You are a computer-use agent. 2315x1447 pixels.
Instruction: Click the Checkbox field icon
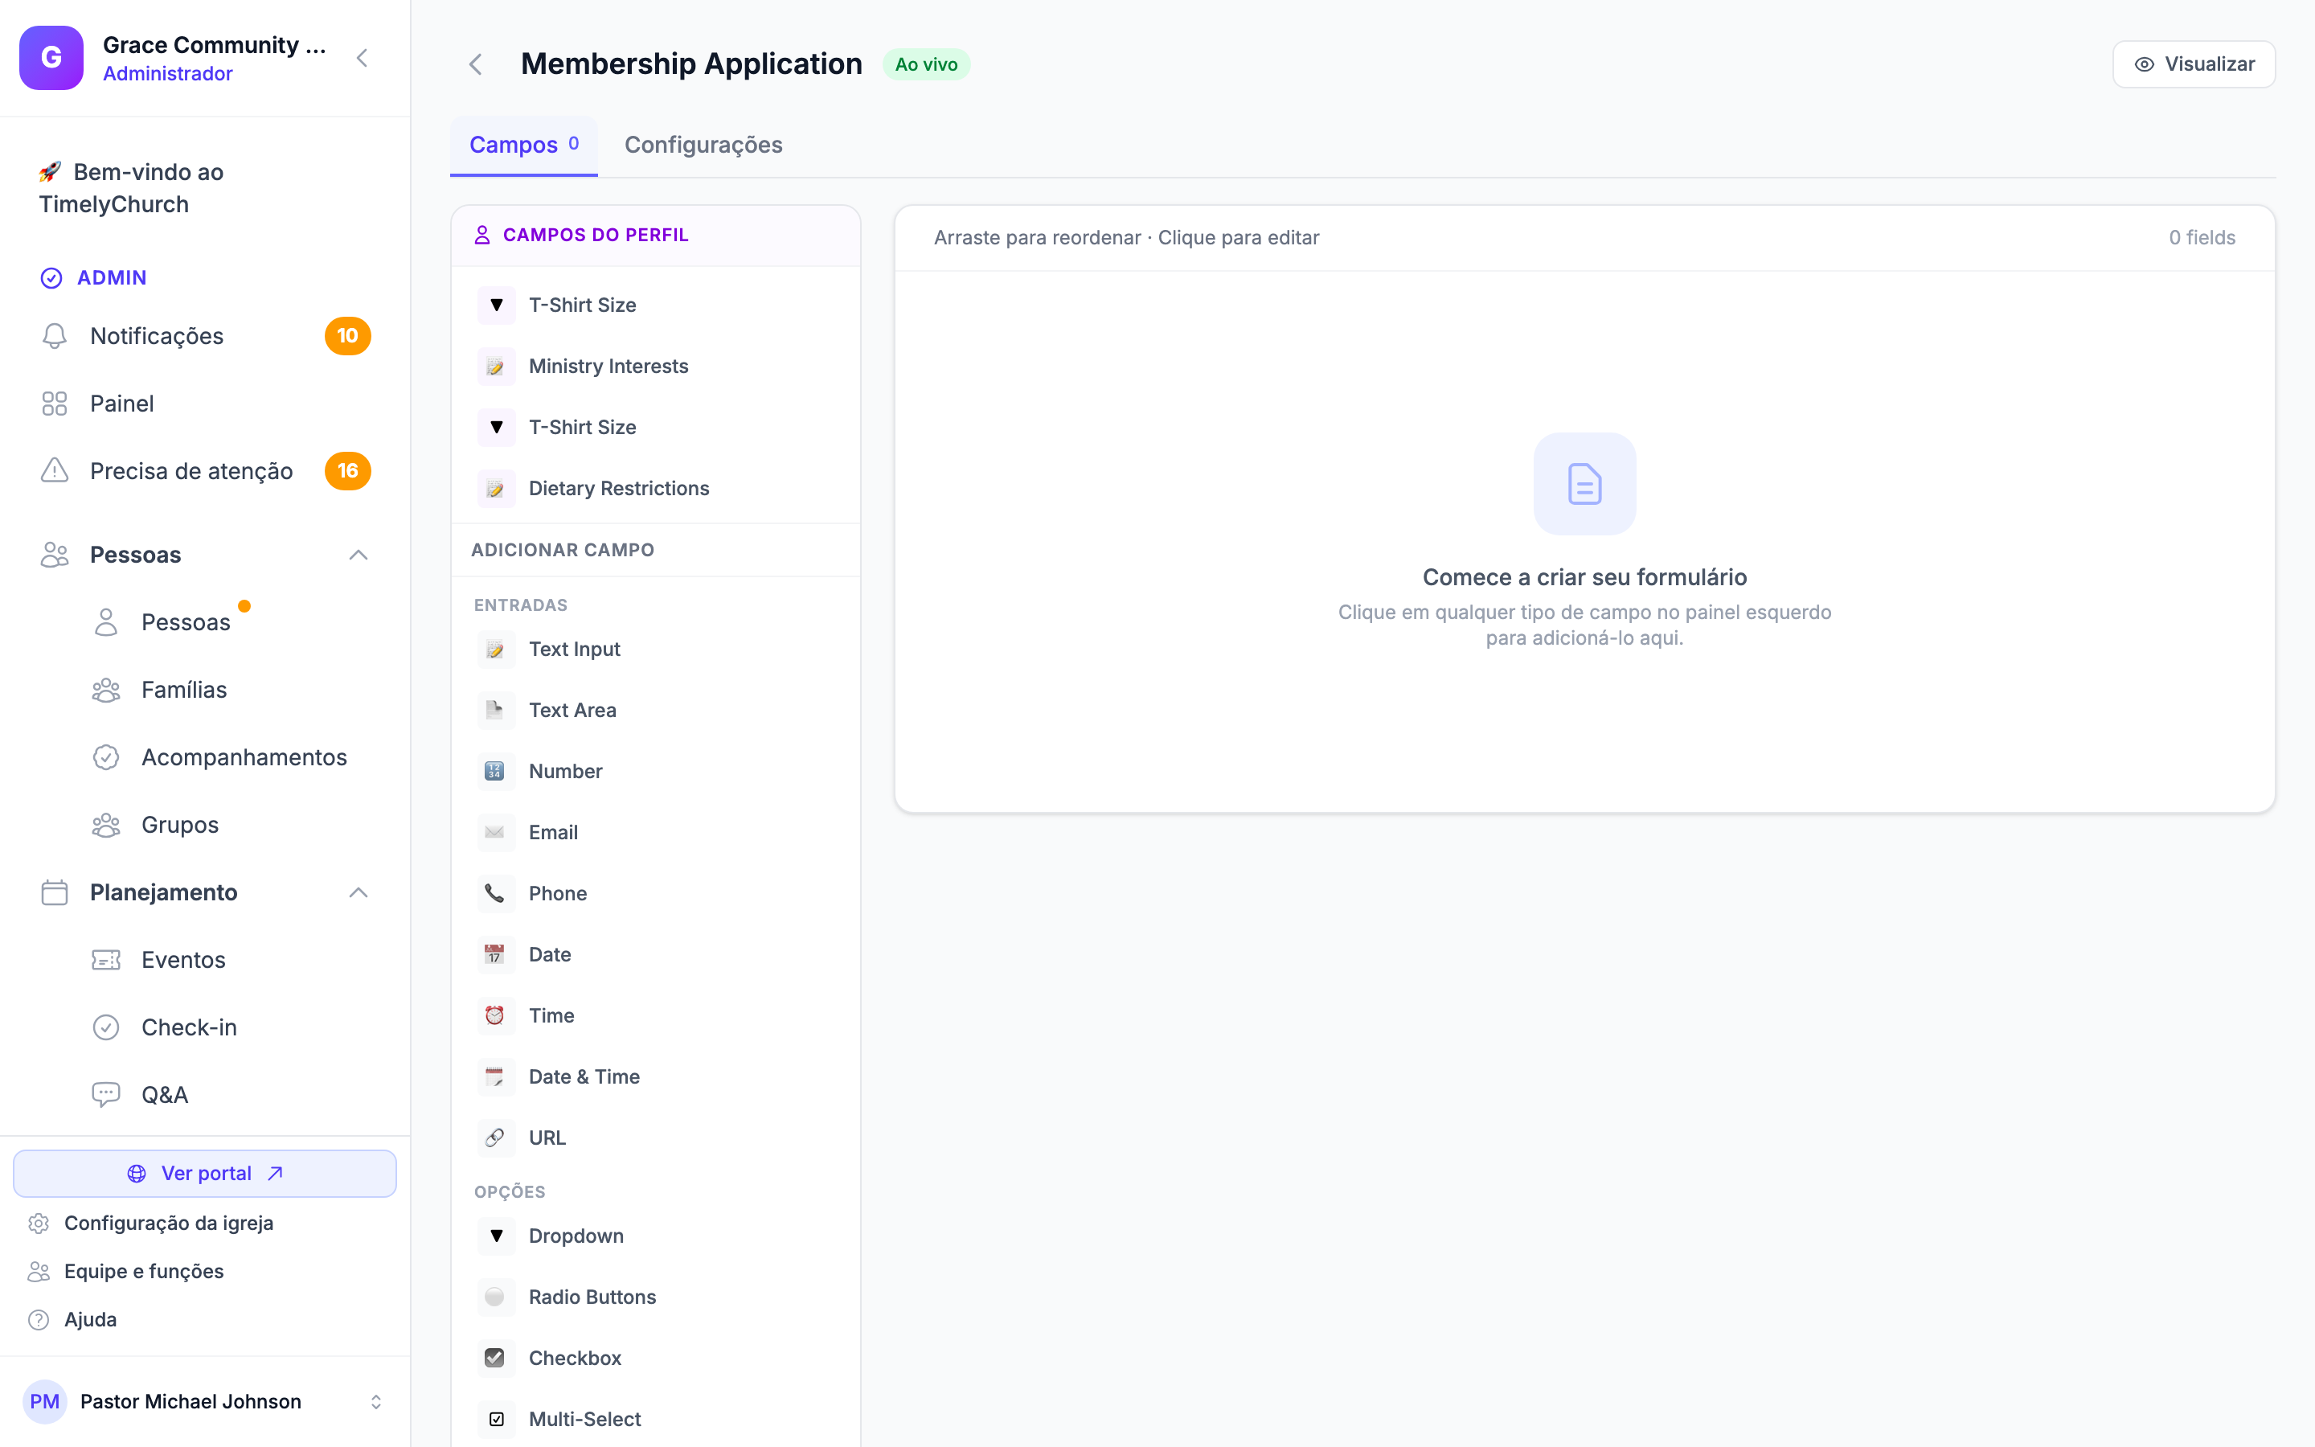pos(495,1359)
